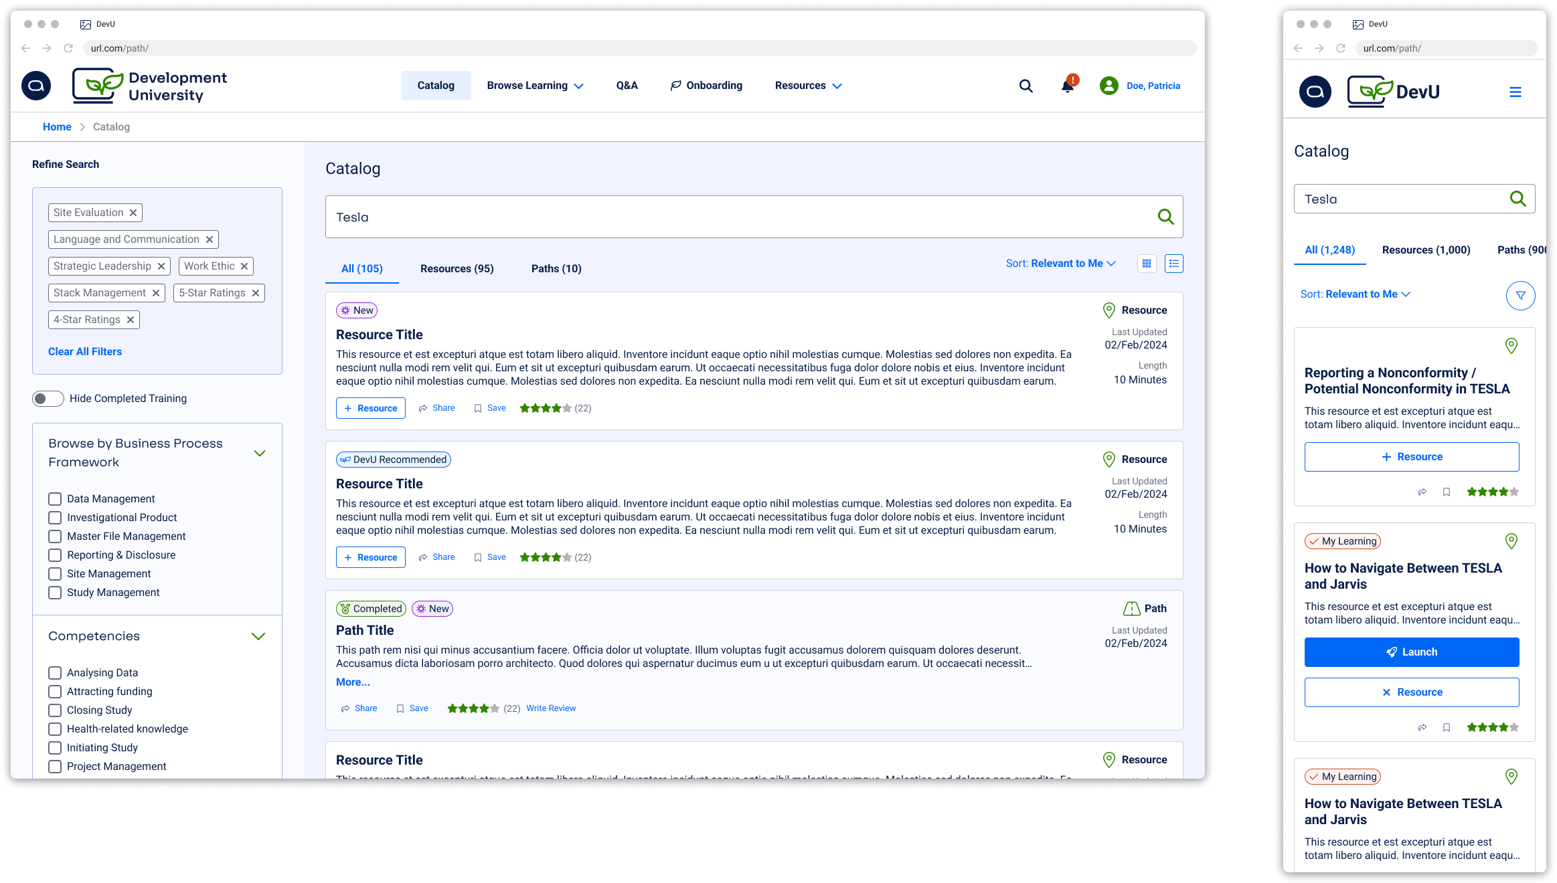The image size is (1557, 883).
Task: Check the Attracting funding checkbox
Action: [x=55, y=692]
